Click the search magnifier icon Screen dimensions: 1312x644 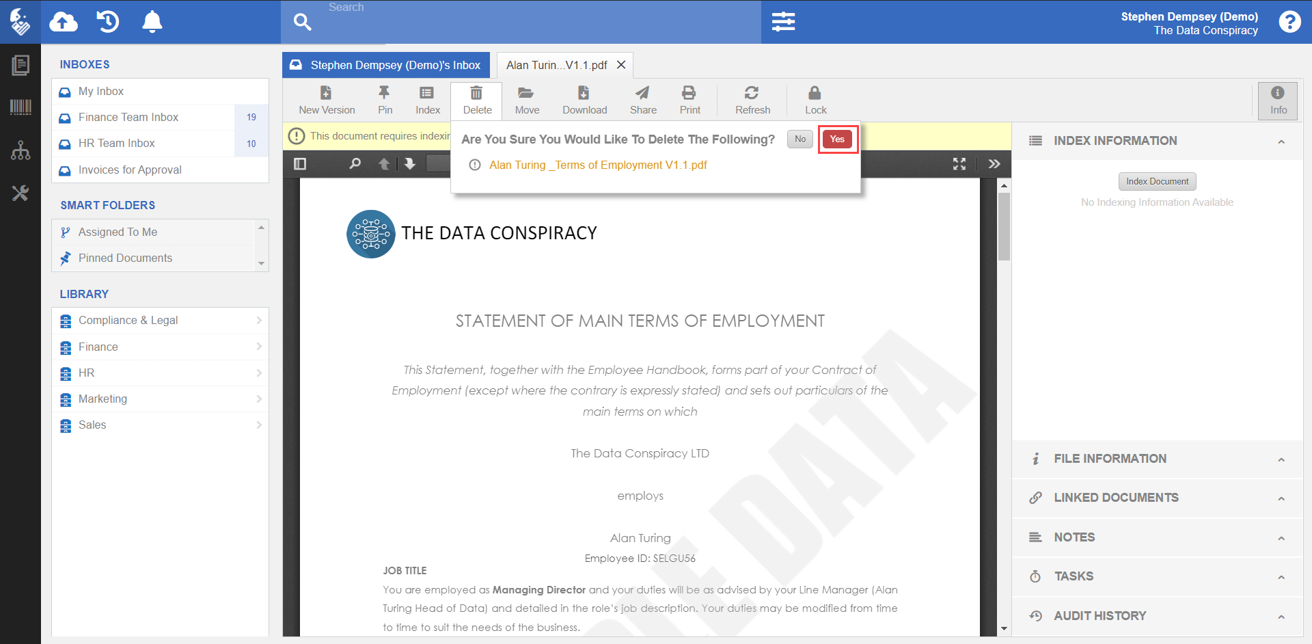point(302,22)
